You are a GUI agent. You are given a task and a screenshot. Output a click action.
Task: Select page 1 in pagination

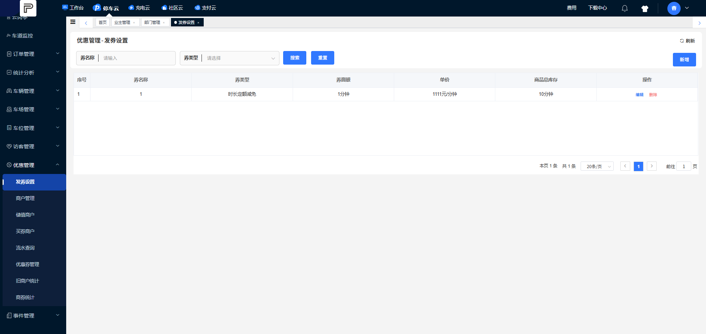coord(638,166)
